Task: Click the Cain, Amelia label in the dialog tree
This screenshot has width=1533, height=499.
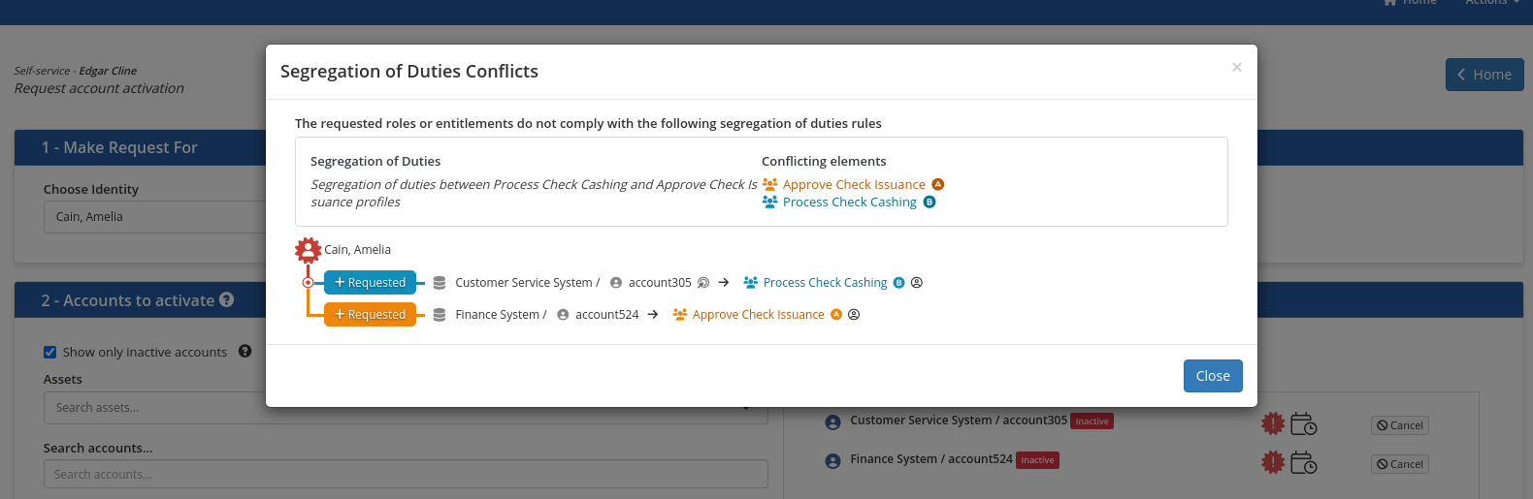Action: coord(357,250)
